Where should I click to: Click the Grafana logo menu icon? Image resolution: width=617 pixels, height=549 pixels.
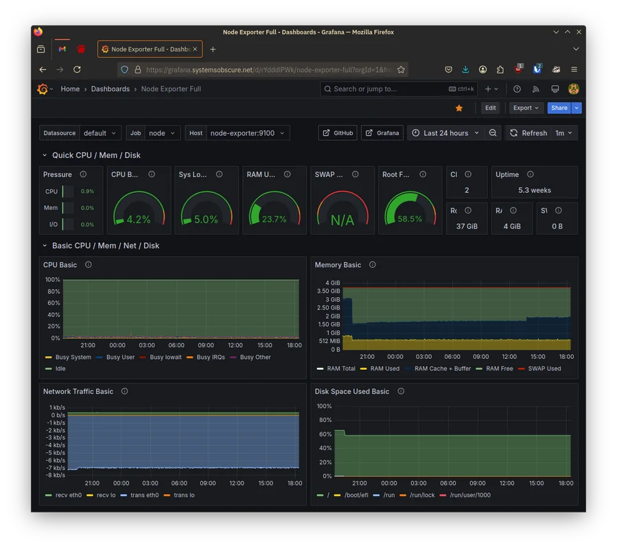point(43,89)
